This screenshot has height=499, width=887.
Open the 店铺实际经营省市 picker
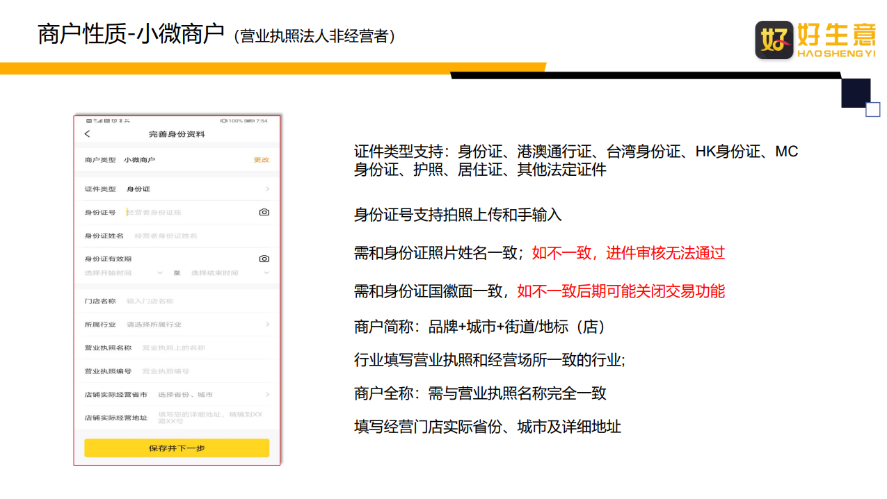(267, 395)
